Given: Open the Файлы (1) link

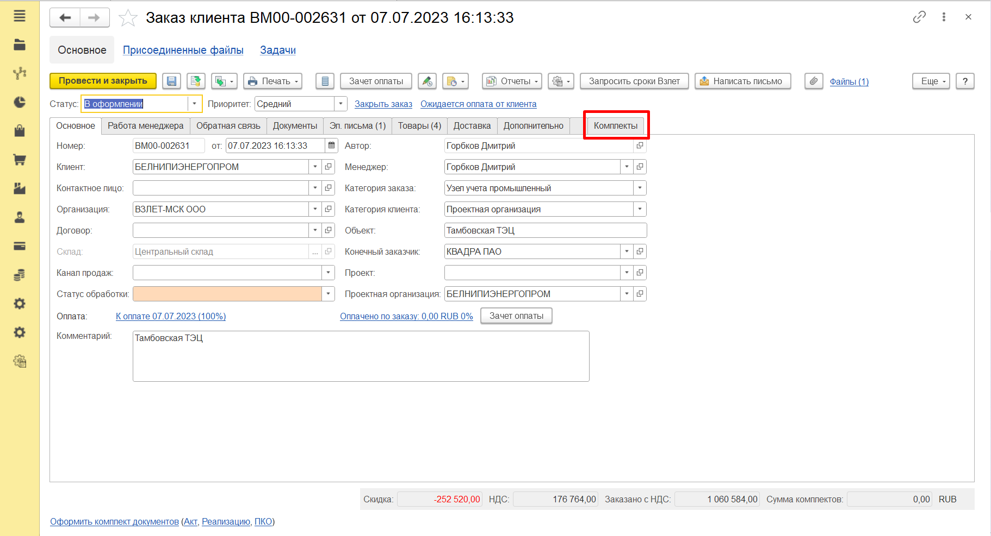Looking at the screenshot, I should pos(849,81).
